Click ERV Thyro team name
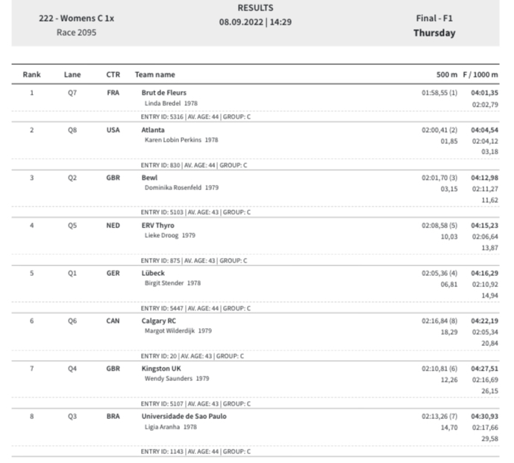The image size is (514, 463). point(157,225)
